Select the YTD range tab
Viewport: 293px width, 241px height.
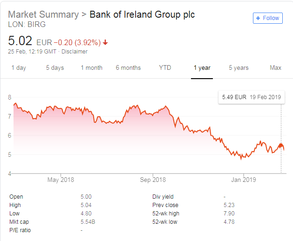coord(165,68)
